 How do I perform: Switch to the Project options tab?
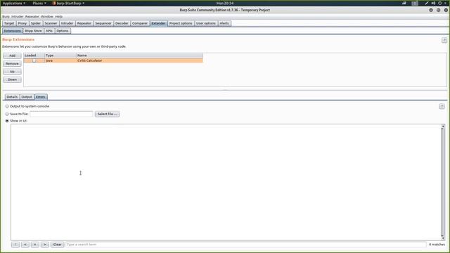(181, 23)
